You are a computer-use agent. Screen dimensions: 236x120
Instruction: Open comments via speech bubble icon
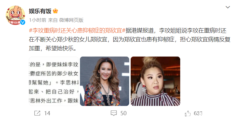(x=114, y=113)
